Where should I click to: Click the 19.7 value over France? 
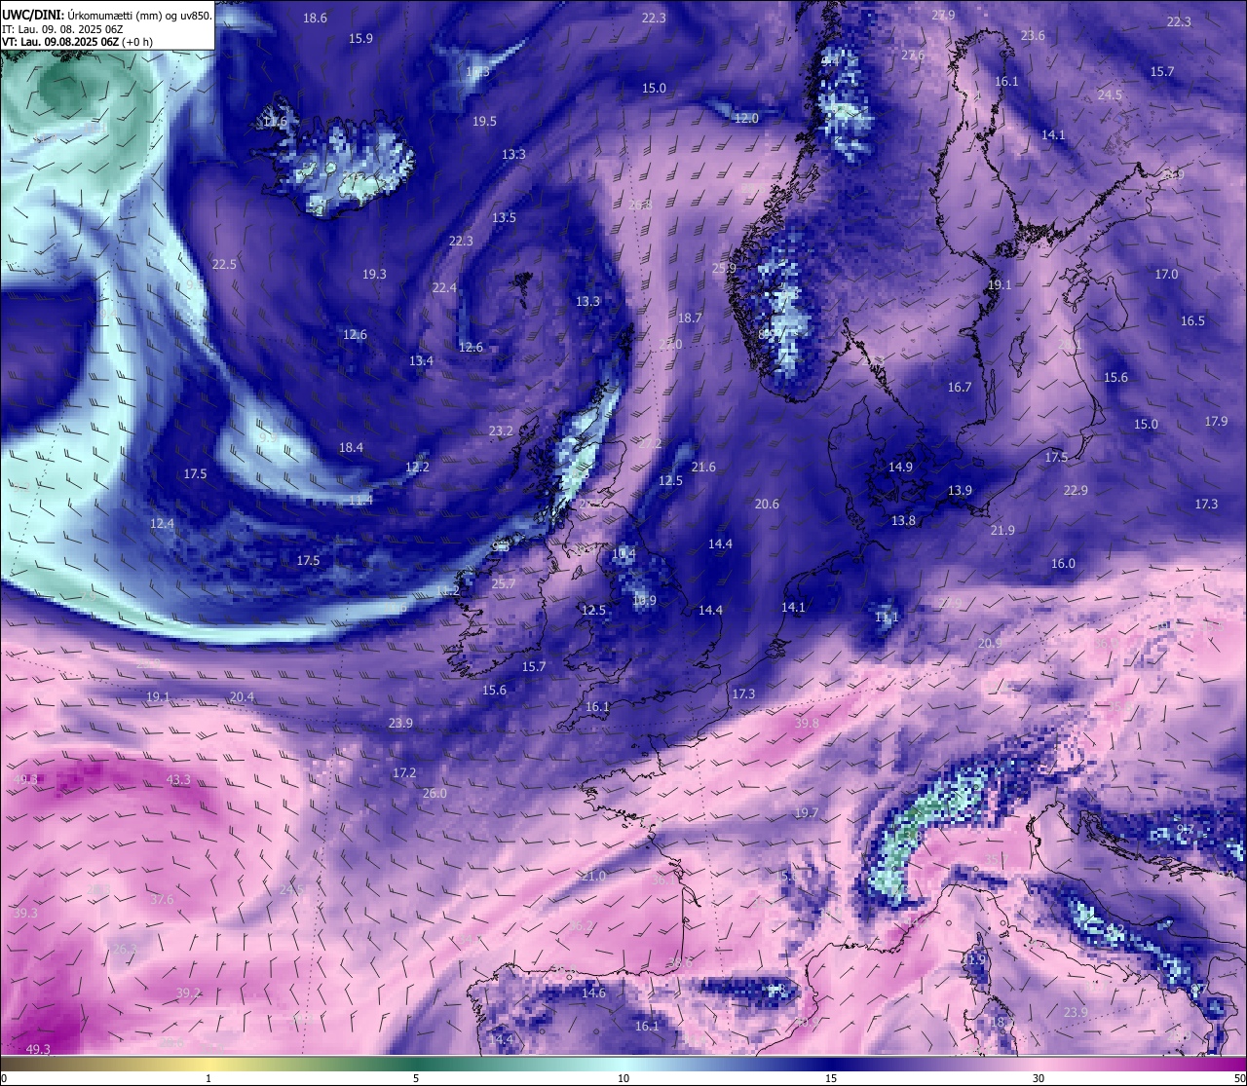coord(807,812)
